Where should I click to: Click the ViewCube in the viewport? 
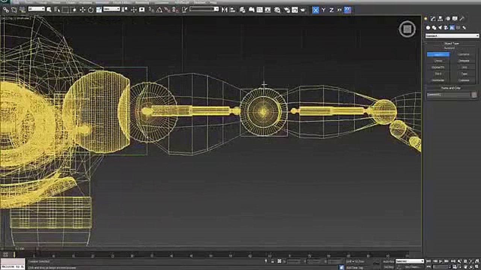coord(407,29)
